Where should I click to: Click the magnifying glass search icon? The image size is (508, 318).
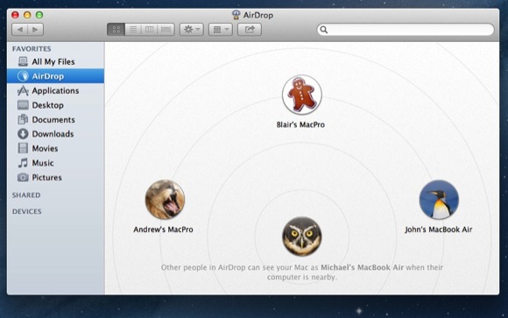[x=324, y=30]
